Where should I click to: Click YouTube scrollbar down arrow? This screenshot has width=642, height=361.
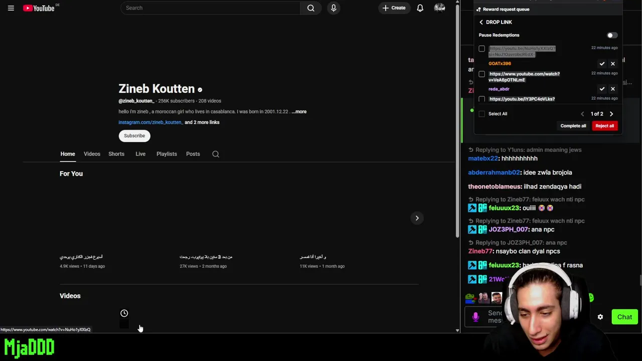point(457,330)
